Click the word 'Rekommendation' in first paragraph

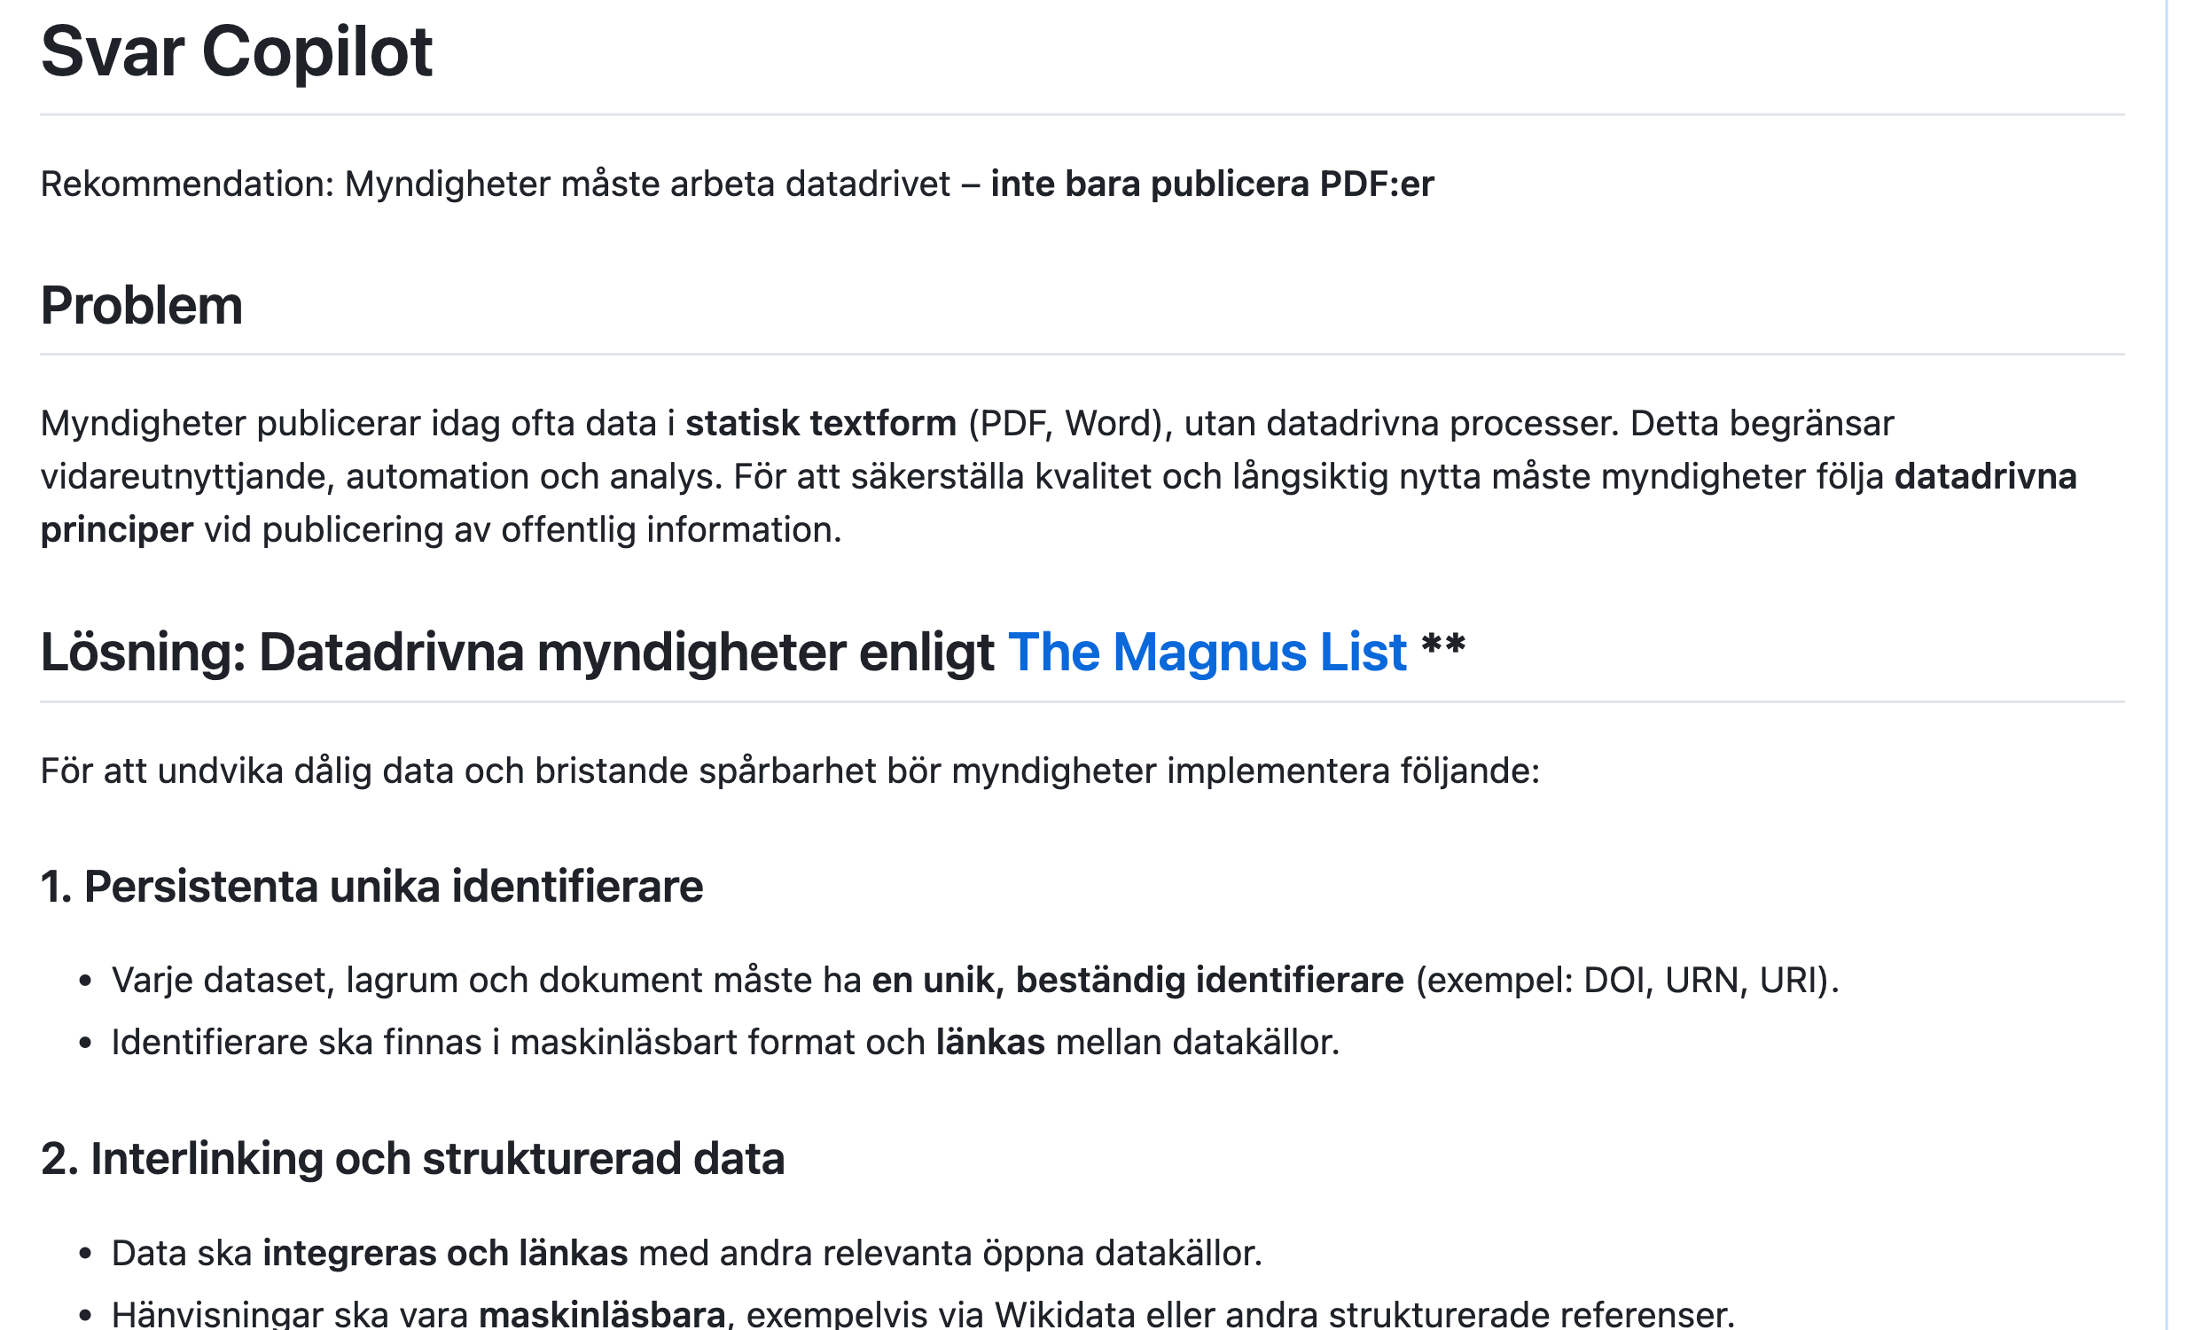pyautogui.click(x=186, y=185)
